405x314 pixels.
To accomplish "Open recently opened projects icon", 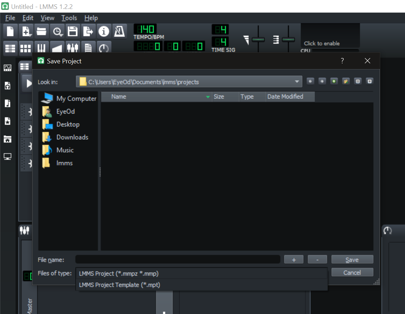I will click(x=57, y=32).
